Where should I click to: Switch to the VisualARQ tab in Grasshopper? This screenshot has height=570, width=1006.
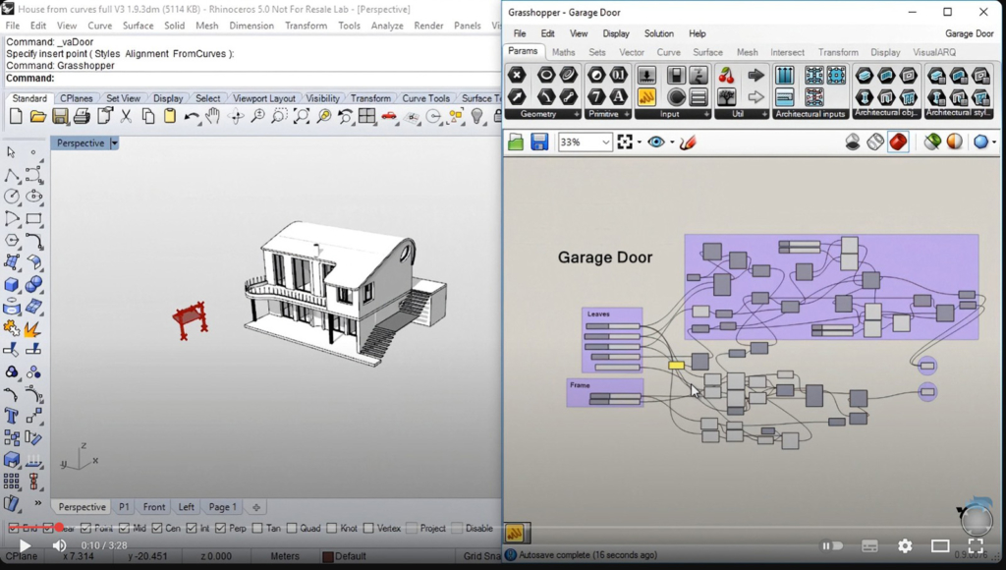coord(933,52)
